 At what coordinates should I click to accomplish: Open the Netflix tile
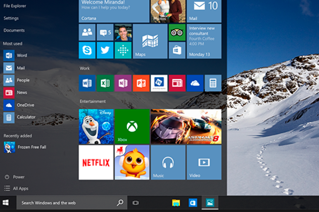(96, 162)
